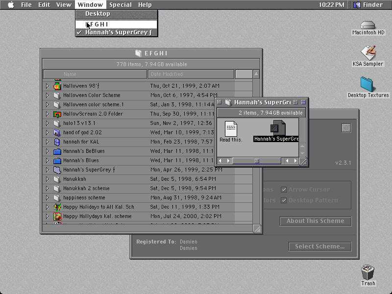The width and height of the screenshot is (392, 294).
Task: Click the horizontal scrollbar thumb in SuperGrey window
Action: [256, 161]
